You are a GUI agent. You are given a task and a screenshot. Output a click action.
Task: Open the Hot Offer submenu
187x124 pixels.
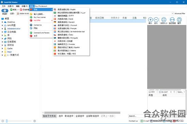pos(41,20)
